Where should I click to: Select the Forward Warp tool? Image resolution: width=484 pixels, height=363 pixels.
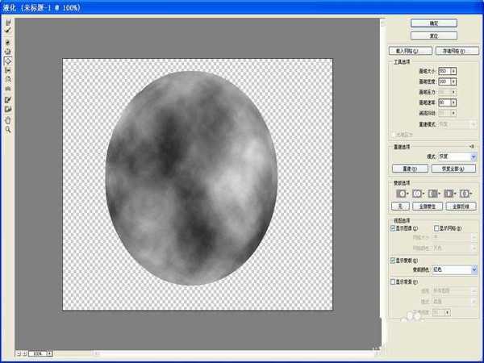8,22
